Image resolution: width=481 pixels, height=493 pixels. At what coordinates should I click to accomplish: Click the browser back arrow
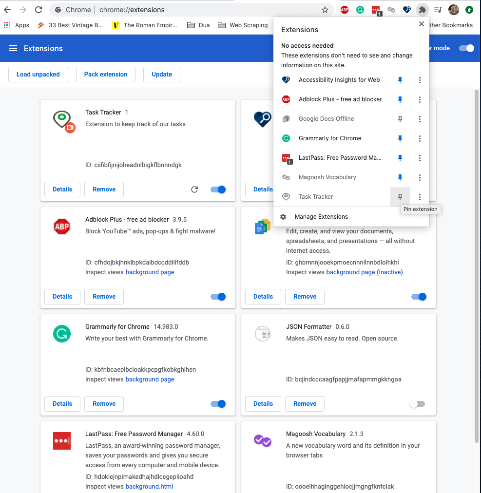point(7,10)
